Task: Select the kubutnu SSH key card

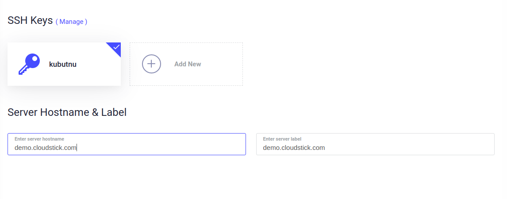Action: click(x=88, y=75)
